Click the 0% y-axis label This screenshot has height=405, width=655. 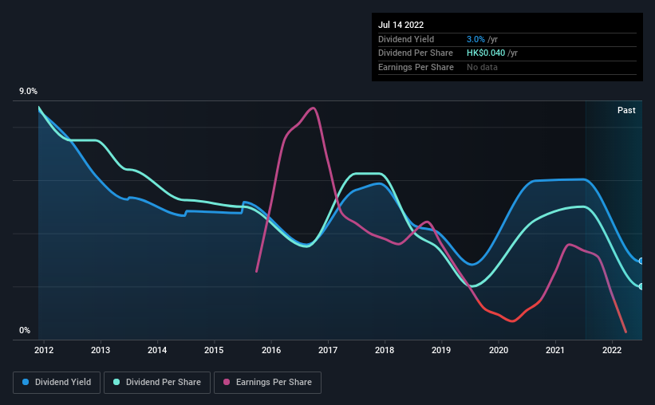[x=25, y=330]
